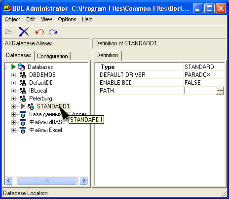Select the IBLocal alias
The width and height of the screenshot is (229, 199).
(x=38, y=91)
